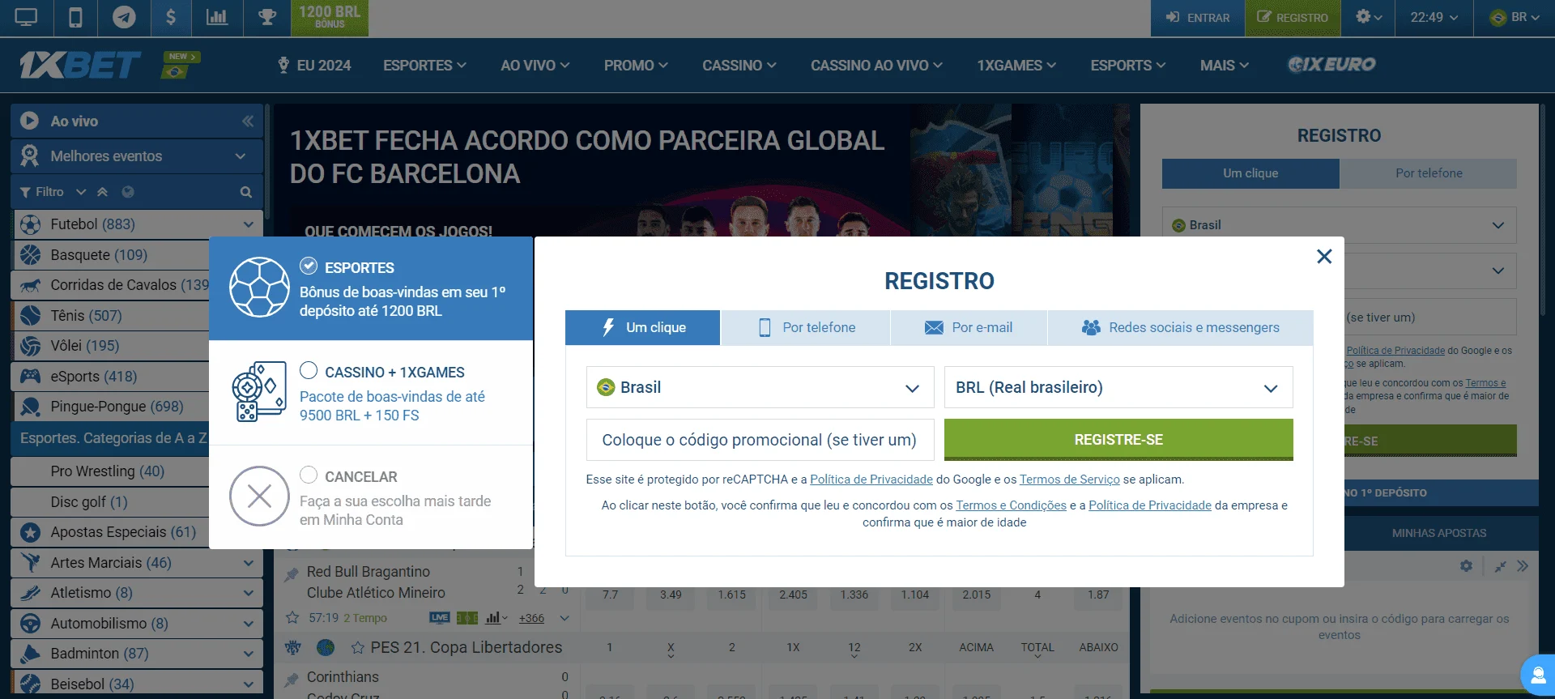Click the Pingue-Pongue paddle icon
Image resolution: width=1555 pixels, height=699 pixels.
[30, 407]
